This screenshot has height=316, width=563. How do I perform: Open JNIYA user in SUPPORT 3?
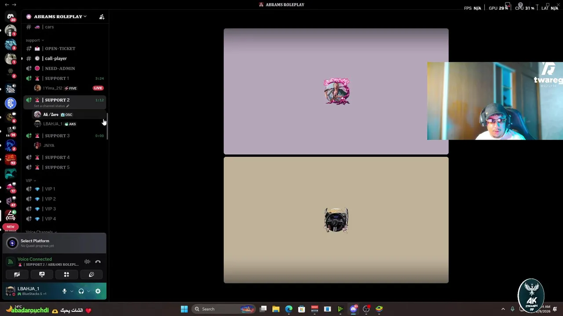69,145
